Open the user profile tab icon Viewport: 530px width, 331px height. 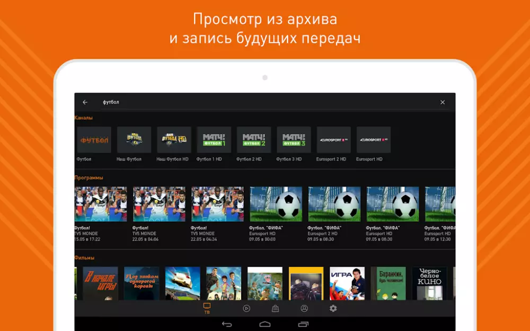tap(304, 308)
